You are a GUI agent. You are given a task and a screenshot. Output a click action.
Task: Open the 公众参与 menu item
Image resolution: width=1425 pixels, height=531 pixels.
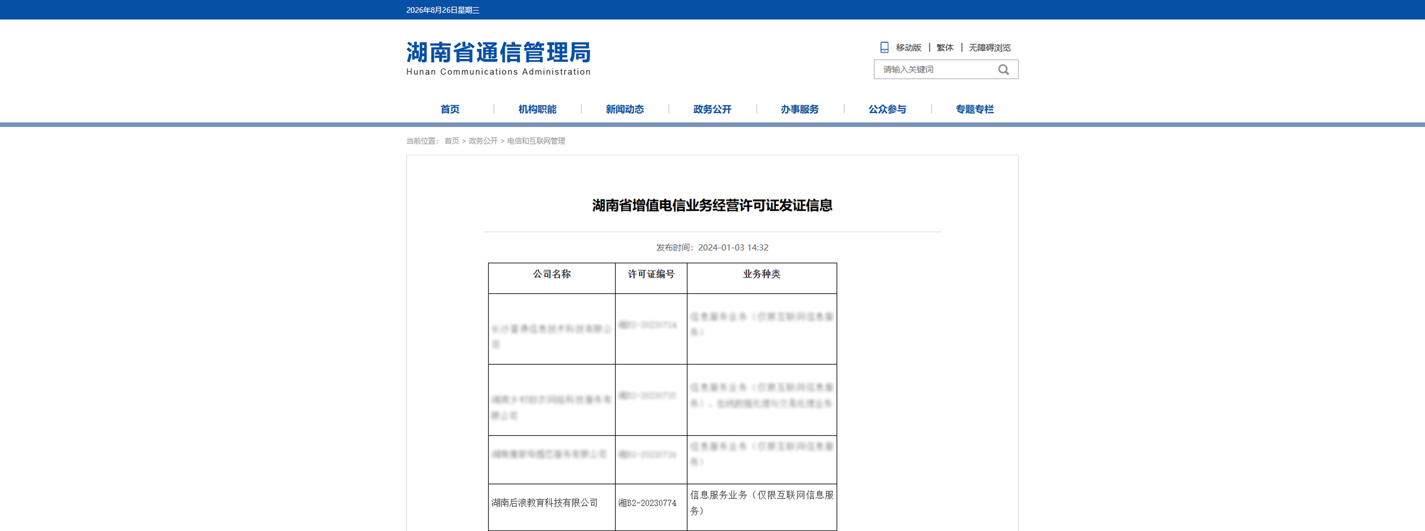(887, 110)
